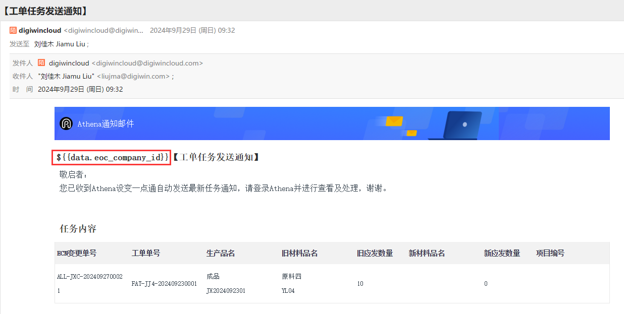Click the 原料四 old material cell
This screenshot has width=624, height=314.
pos(291,276)
